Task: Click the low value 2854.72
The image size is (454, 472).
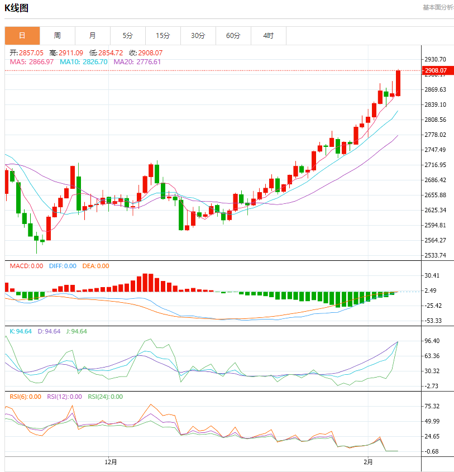Action: (111, 53)
